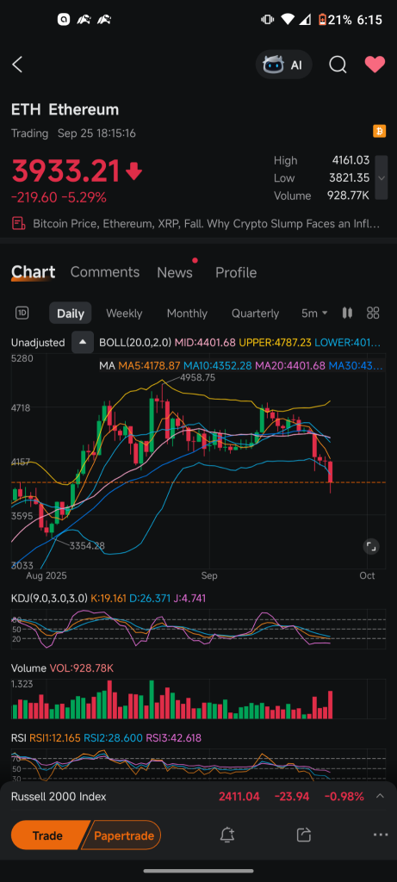Tap the Volume VOL:928.78K label
The image size is (397, 882).
tap(62, 668)
